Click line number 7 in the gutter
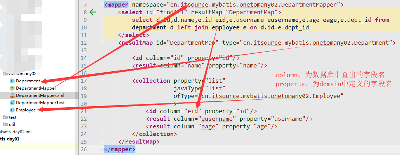The image size is (400, 155). (85, 5)
